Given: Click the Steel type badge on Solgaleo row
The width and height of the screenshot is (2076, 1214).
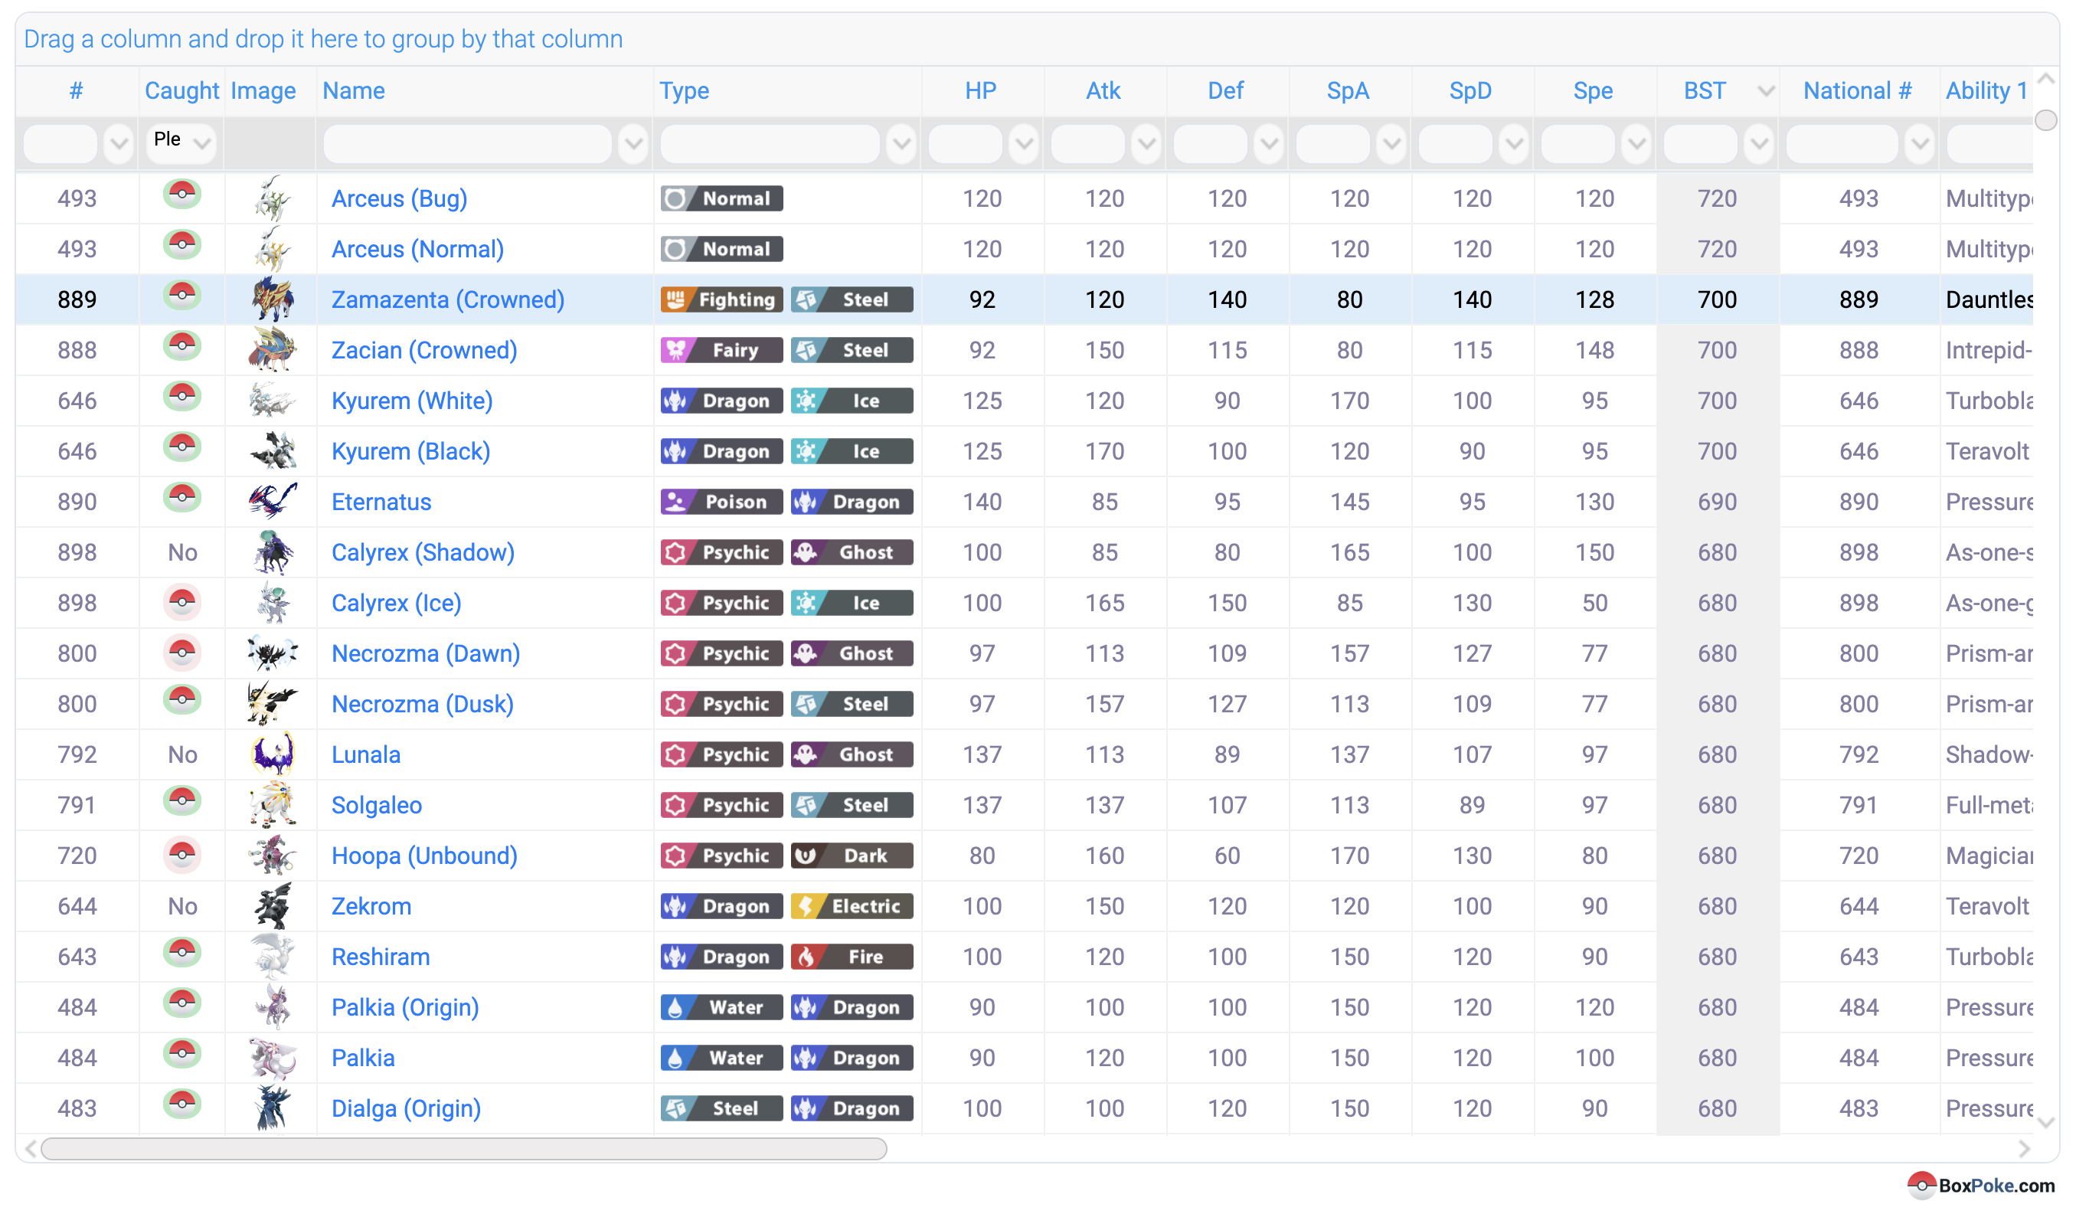Looking at the screenshot, I should coord(852,805).
